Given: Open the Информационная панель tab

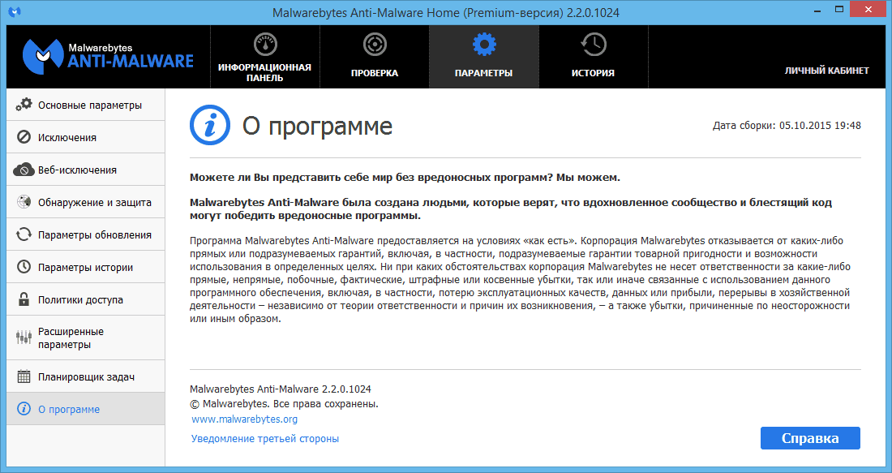Looking at the screenshot, I should click(x=265, y=56).
